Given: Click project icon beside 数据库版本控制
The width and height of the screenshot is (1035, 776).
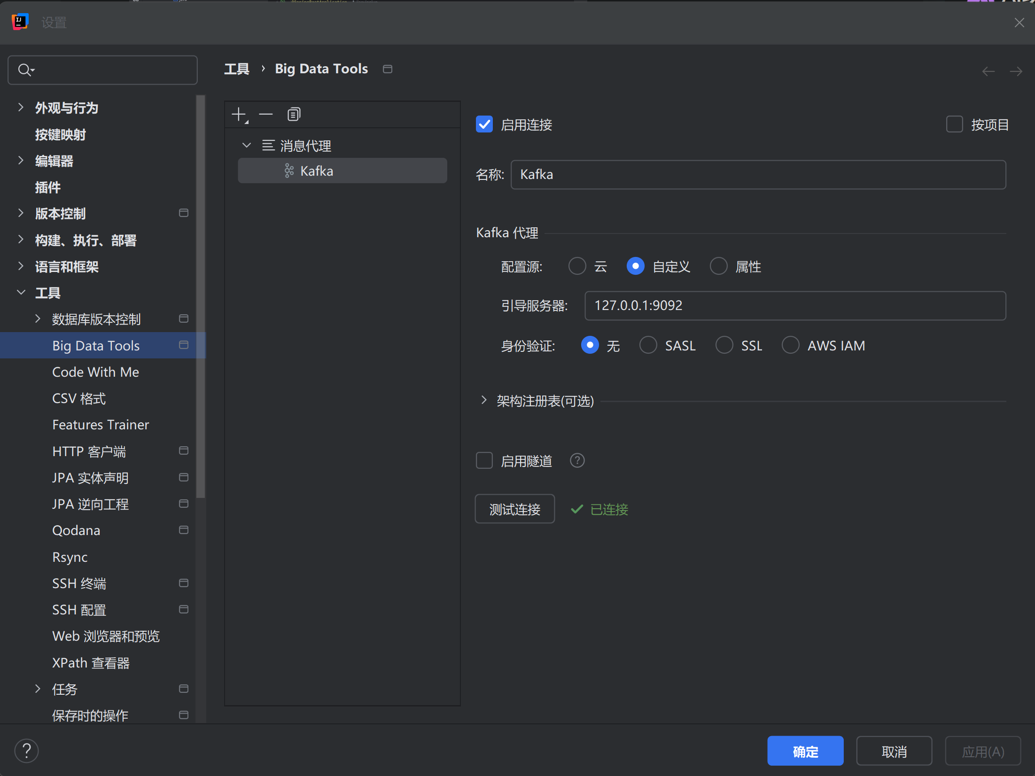Looking at the screenshot, I should click(184, 319).
